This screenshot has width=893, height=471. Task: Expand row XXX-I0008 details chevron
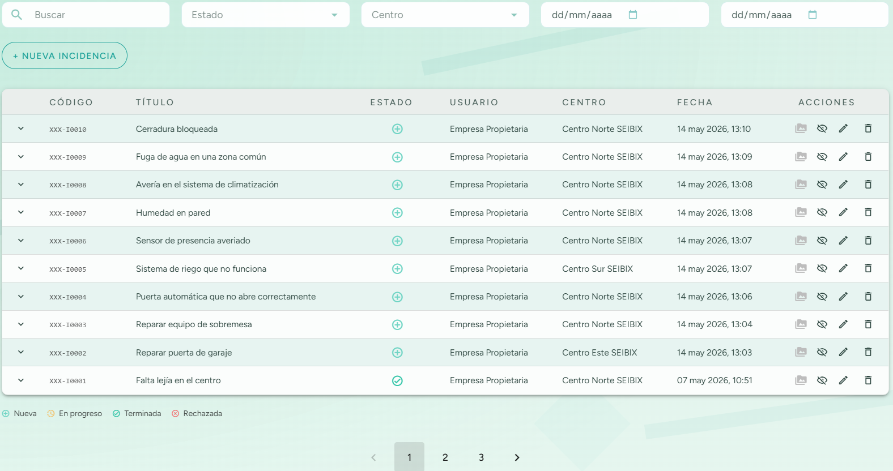(21, 185)
